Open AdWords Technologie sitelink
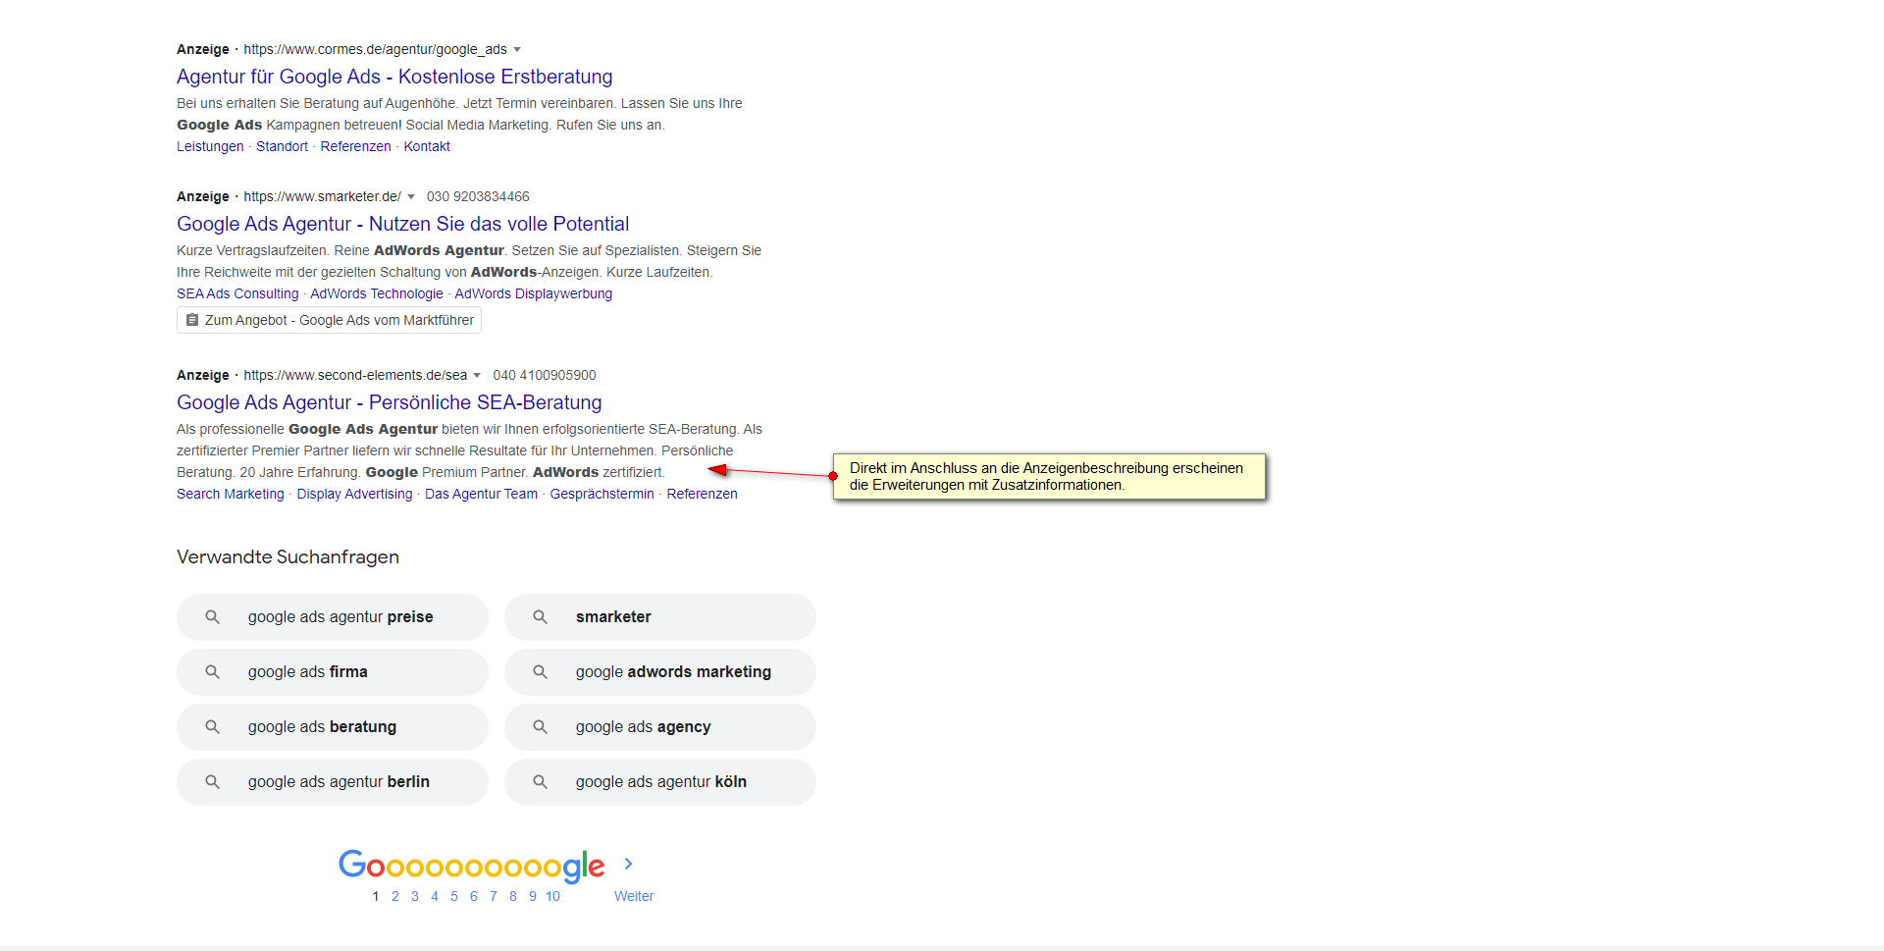The image size is (1884, 951). click(x=377, y=293)
